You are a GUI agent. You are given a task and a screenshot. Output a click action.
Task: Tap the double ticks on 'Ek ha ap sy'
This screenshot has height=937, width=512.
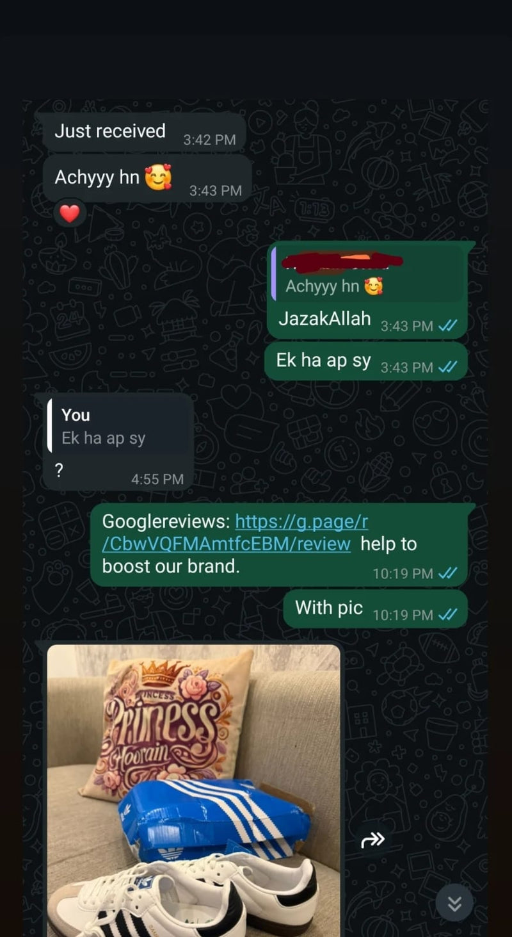[x=447, y=367]
